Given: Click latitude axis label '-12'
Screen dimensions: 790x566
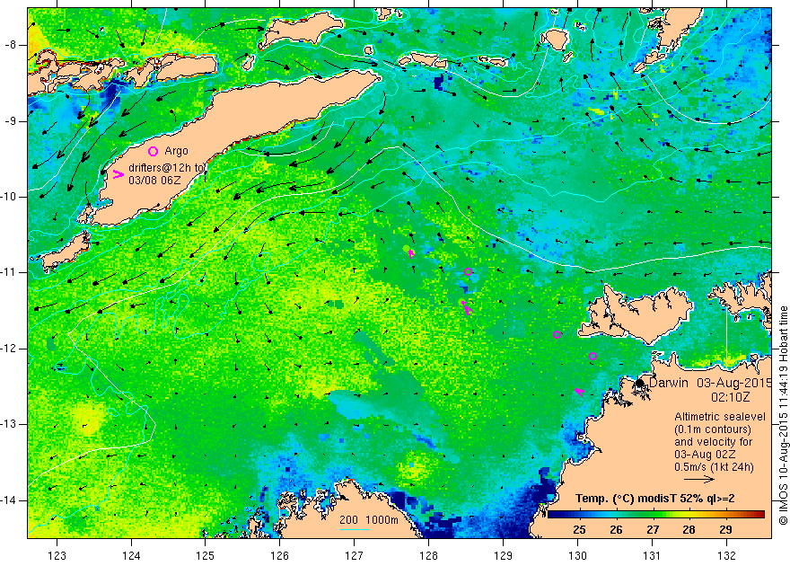Looking at the screenshot, I should 11,349.
